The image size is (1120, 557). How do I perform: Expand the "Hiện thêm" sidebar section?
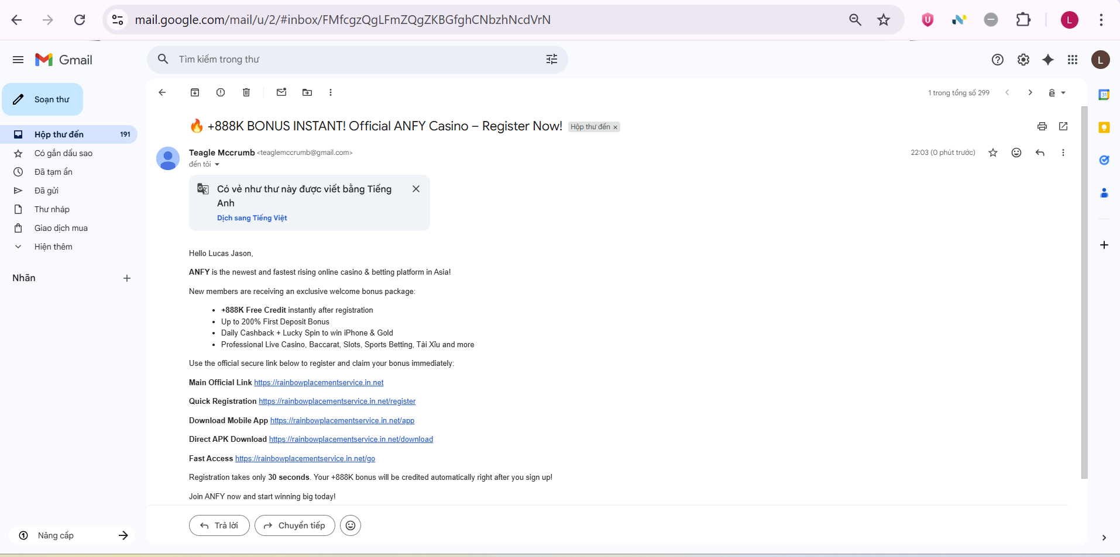coord(53,247)
